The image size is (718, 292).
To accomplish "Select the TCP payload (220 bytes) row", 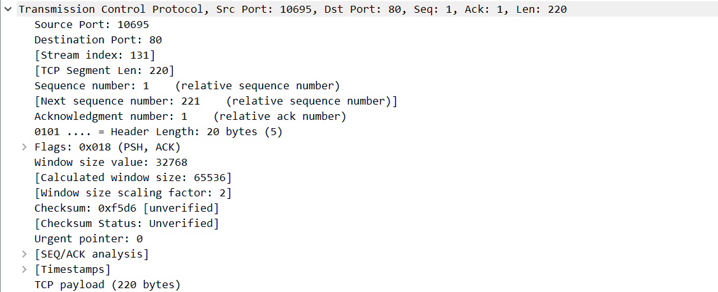I will (107, 285).
